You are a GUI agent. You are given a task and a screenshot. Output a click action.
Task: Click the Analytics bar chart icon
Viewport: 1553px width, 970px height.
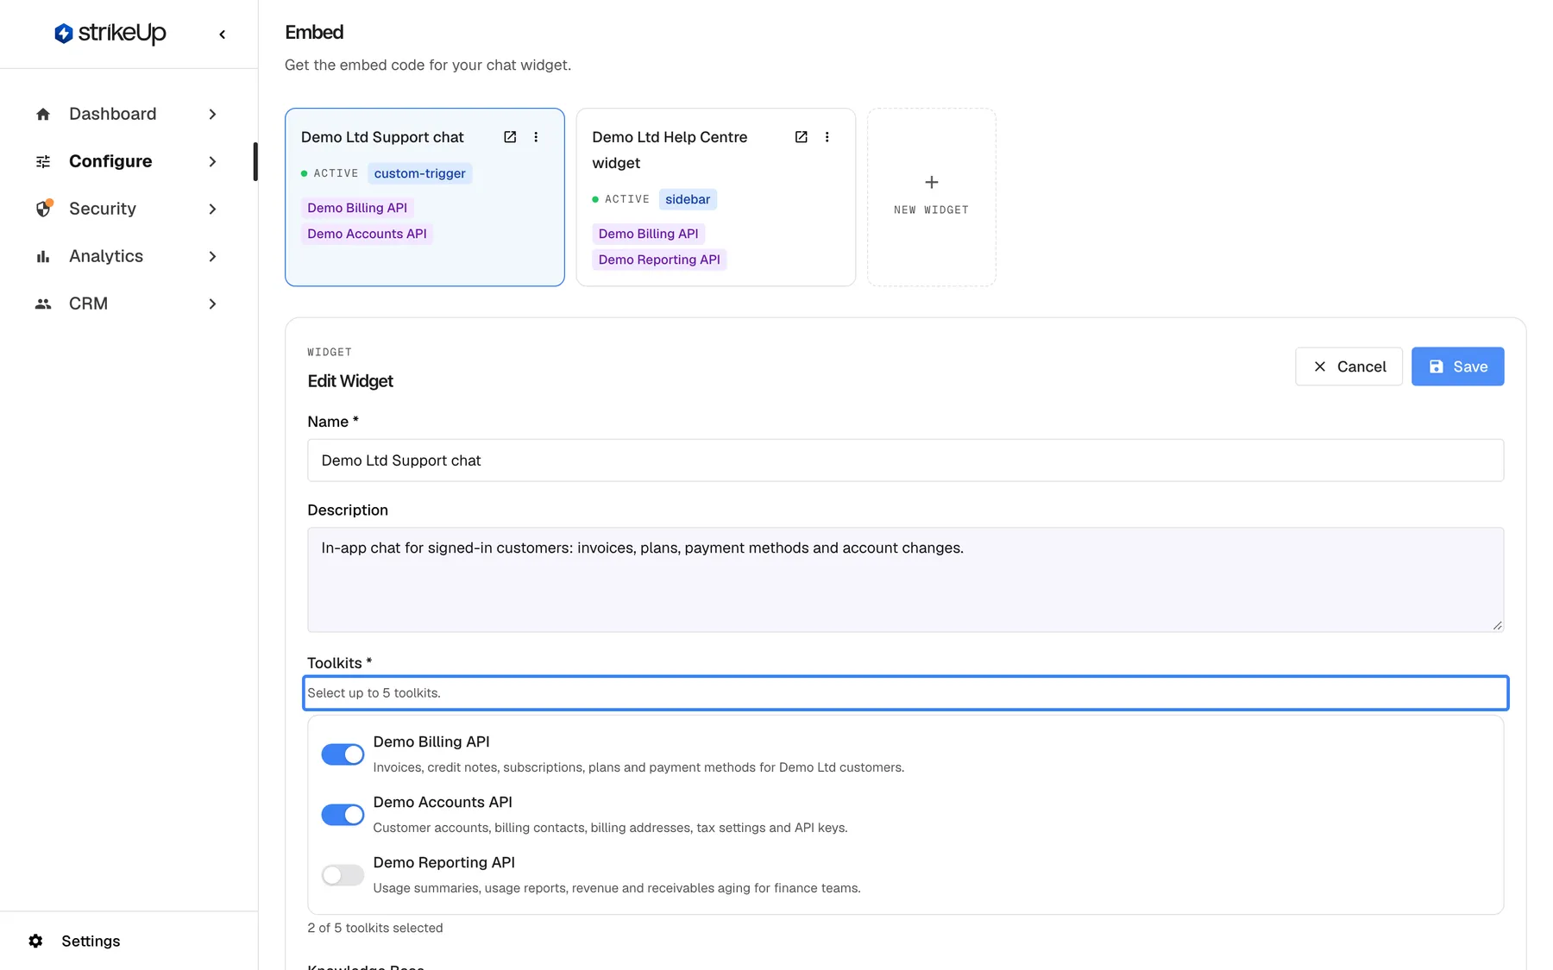pyautogui.click(x=43, y=256)
